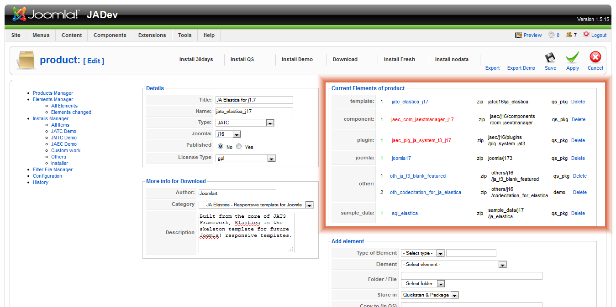
Task: Click the red Cancel icon
Action: click(x=595, y=58)
